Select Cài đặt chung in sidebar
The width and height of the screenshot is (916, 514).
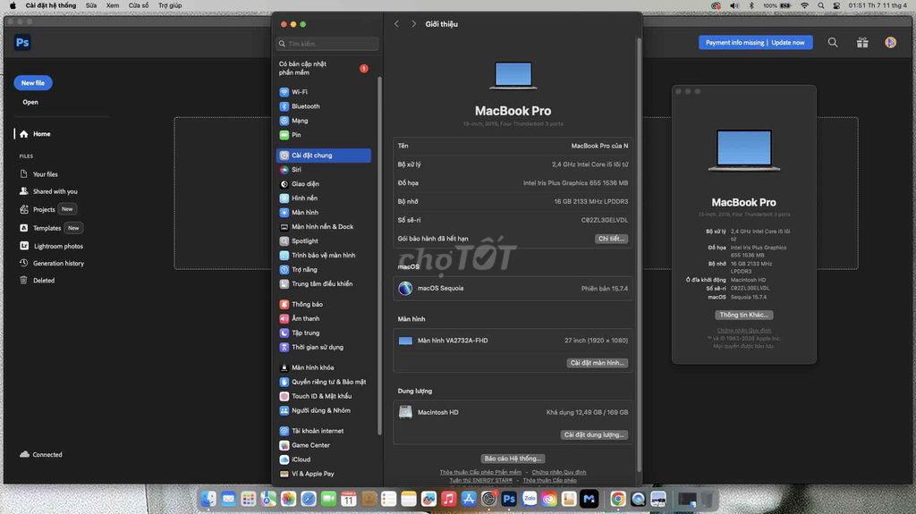tap(323, 156)
